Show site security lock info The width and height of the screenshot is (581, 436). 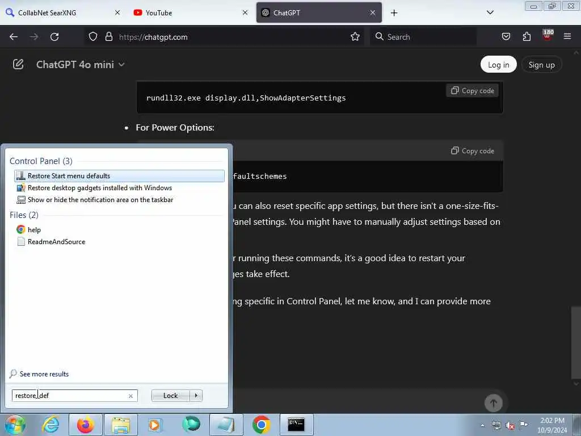108,37
